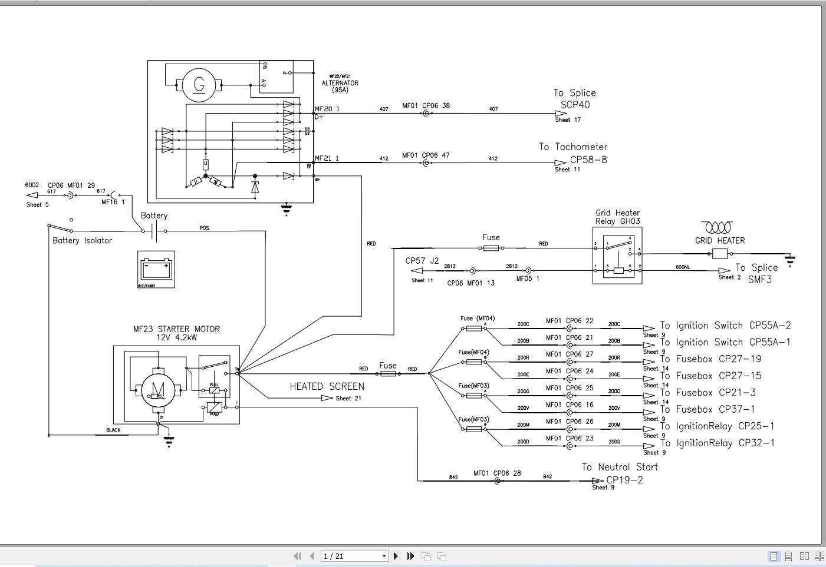Click the battery picture under Battery label
This screenshot has height=567, width=826.
point(156,270)
